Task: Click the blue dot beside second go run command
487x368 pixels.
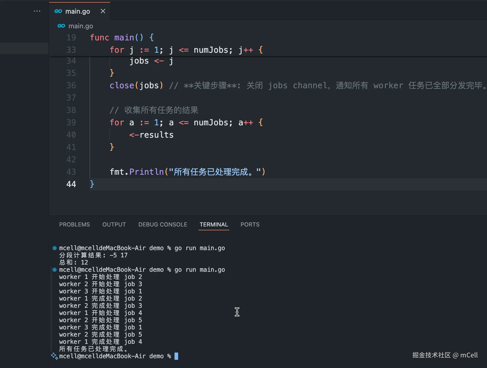Action: (x=55, y=270)
